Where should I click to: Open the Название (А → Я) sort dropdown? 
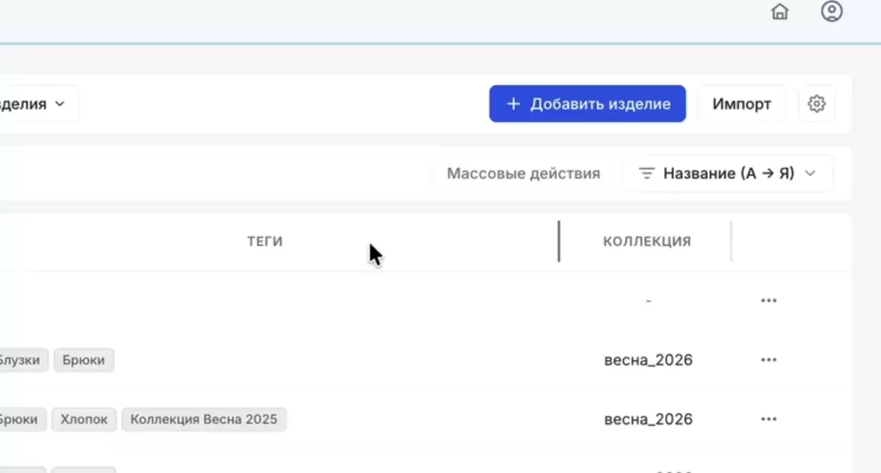pos(728,173)
